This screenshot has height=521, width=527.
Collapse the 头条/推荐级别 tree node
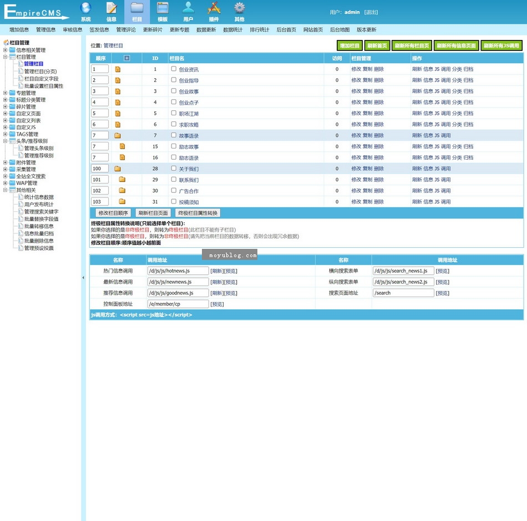(x=5, y=141)
